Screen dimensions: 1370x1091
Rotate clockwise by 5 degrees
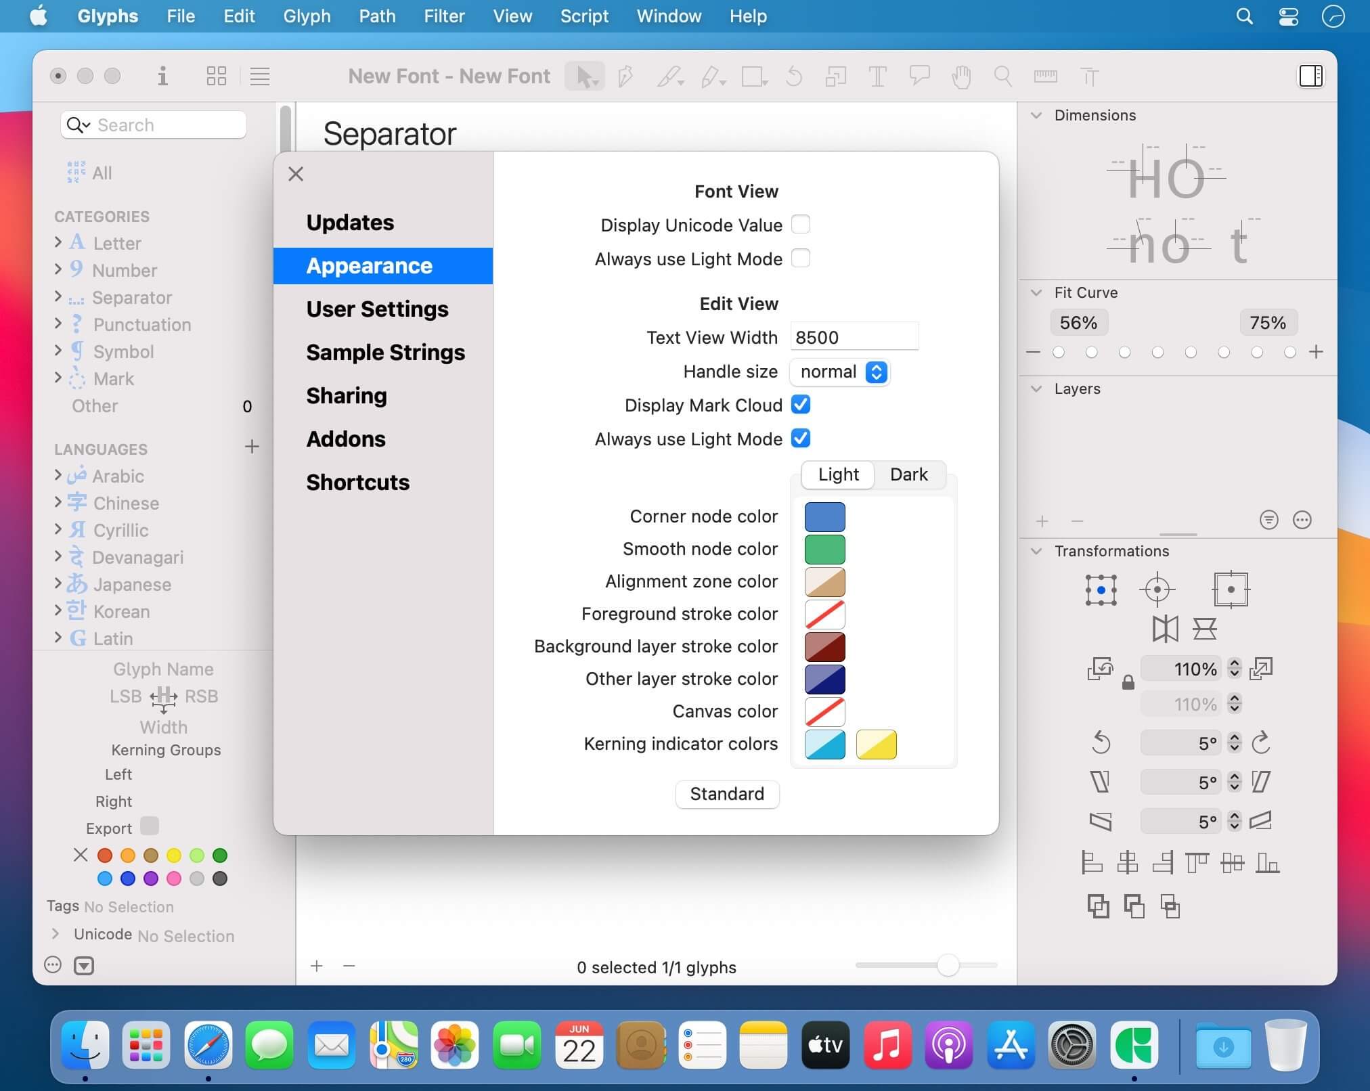[x=1260, y=742]
